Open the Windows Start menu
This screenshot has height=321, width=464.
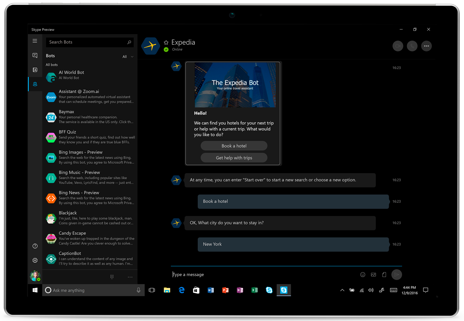(35, 290)
